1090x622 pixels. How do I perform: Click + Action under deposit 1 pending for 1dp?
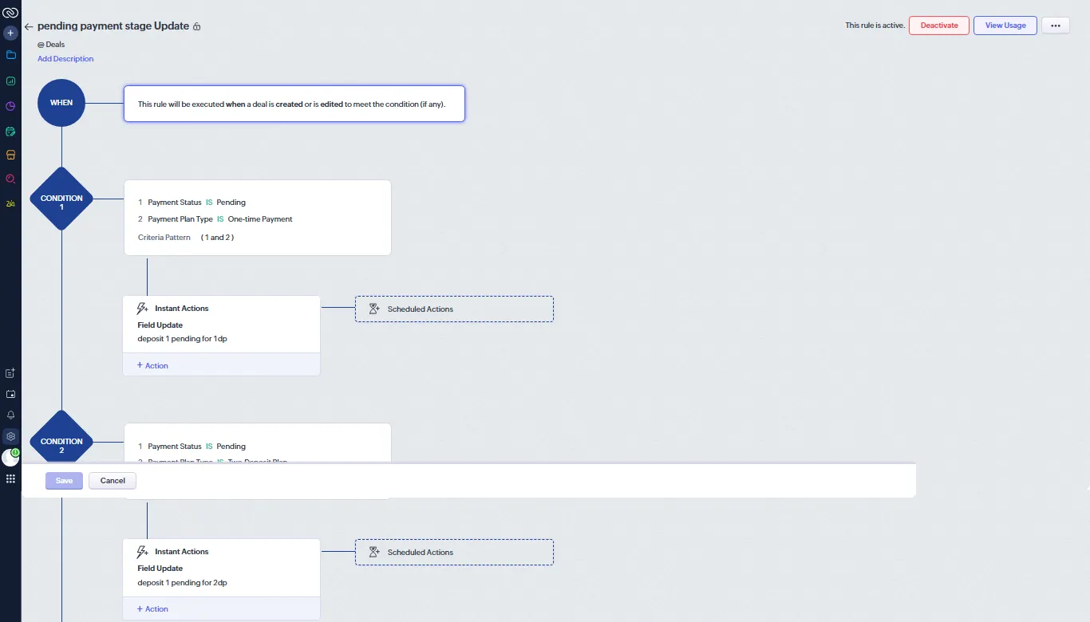point(152,365)
